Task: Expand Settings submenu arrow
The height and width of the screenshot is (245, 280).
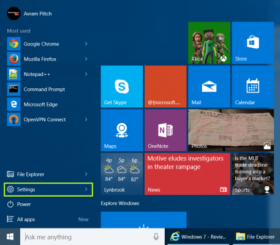Action: tap(86, 189)
